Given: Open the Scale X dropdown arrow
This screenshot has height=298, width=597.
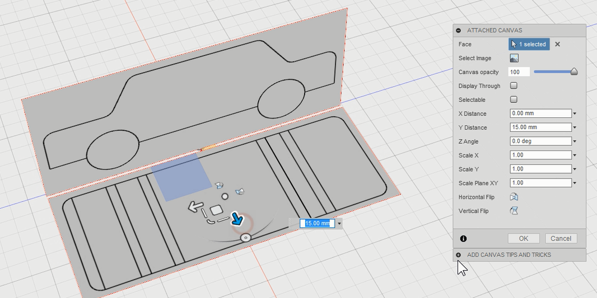Looking at the screenshot, I should (575, 155).
